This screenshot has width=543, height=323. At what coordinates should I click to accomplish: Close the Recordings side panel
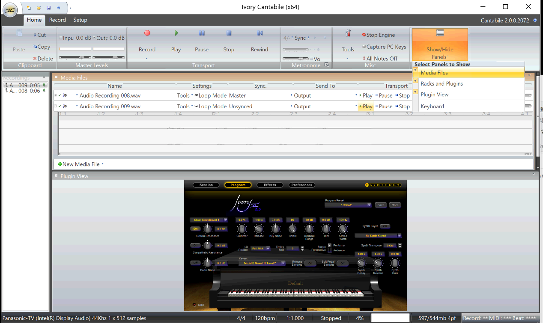[x=44, y=78]
